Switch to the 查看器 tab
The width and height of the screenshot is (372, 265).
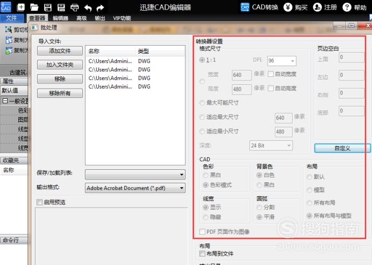(x=38, y=18)
